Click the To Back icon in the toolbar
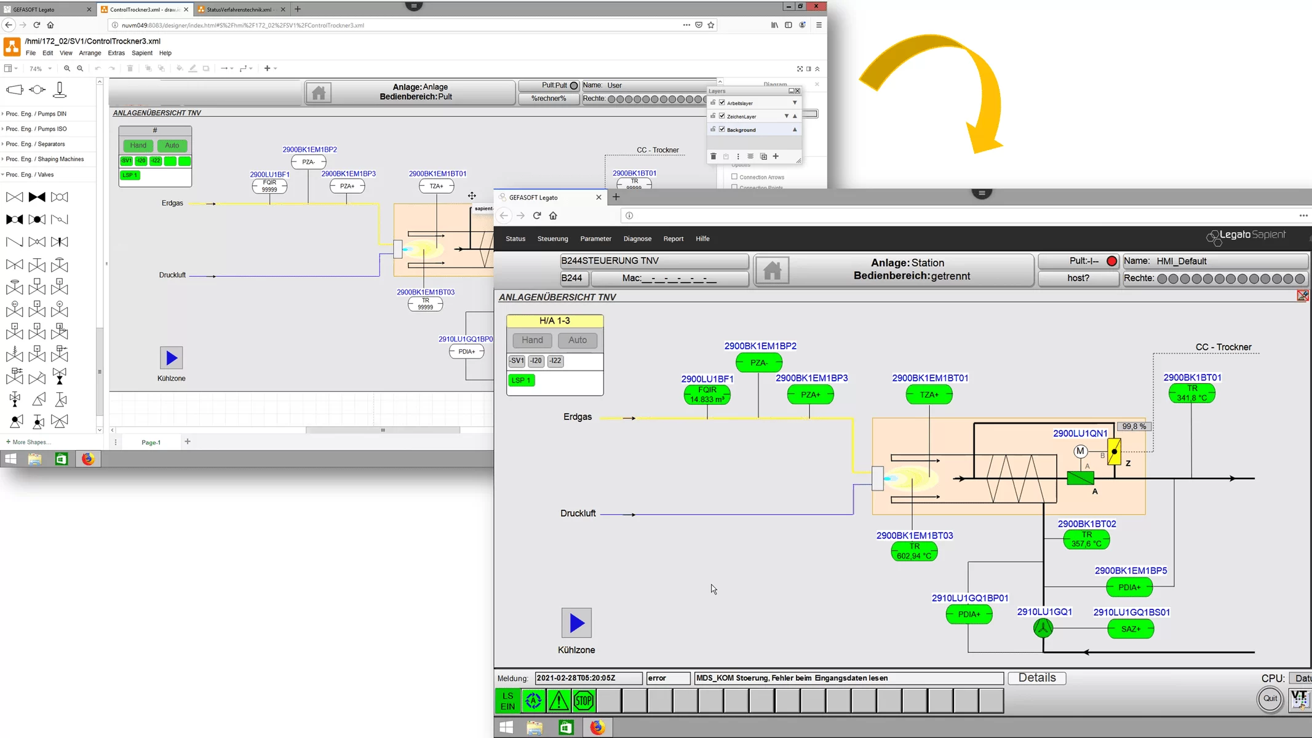The width and height of the screenshot is (1312, 738). pos(161,68)
